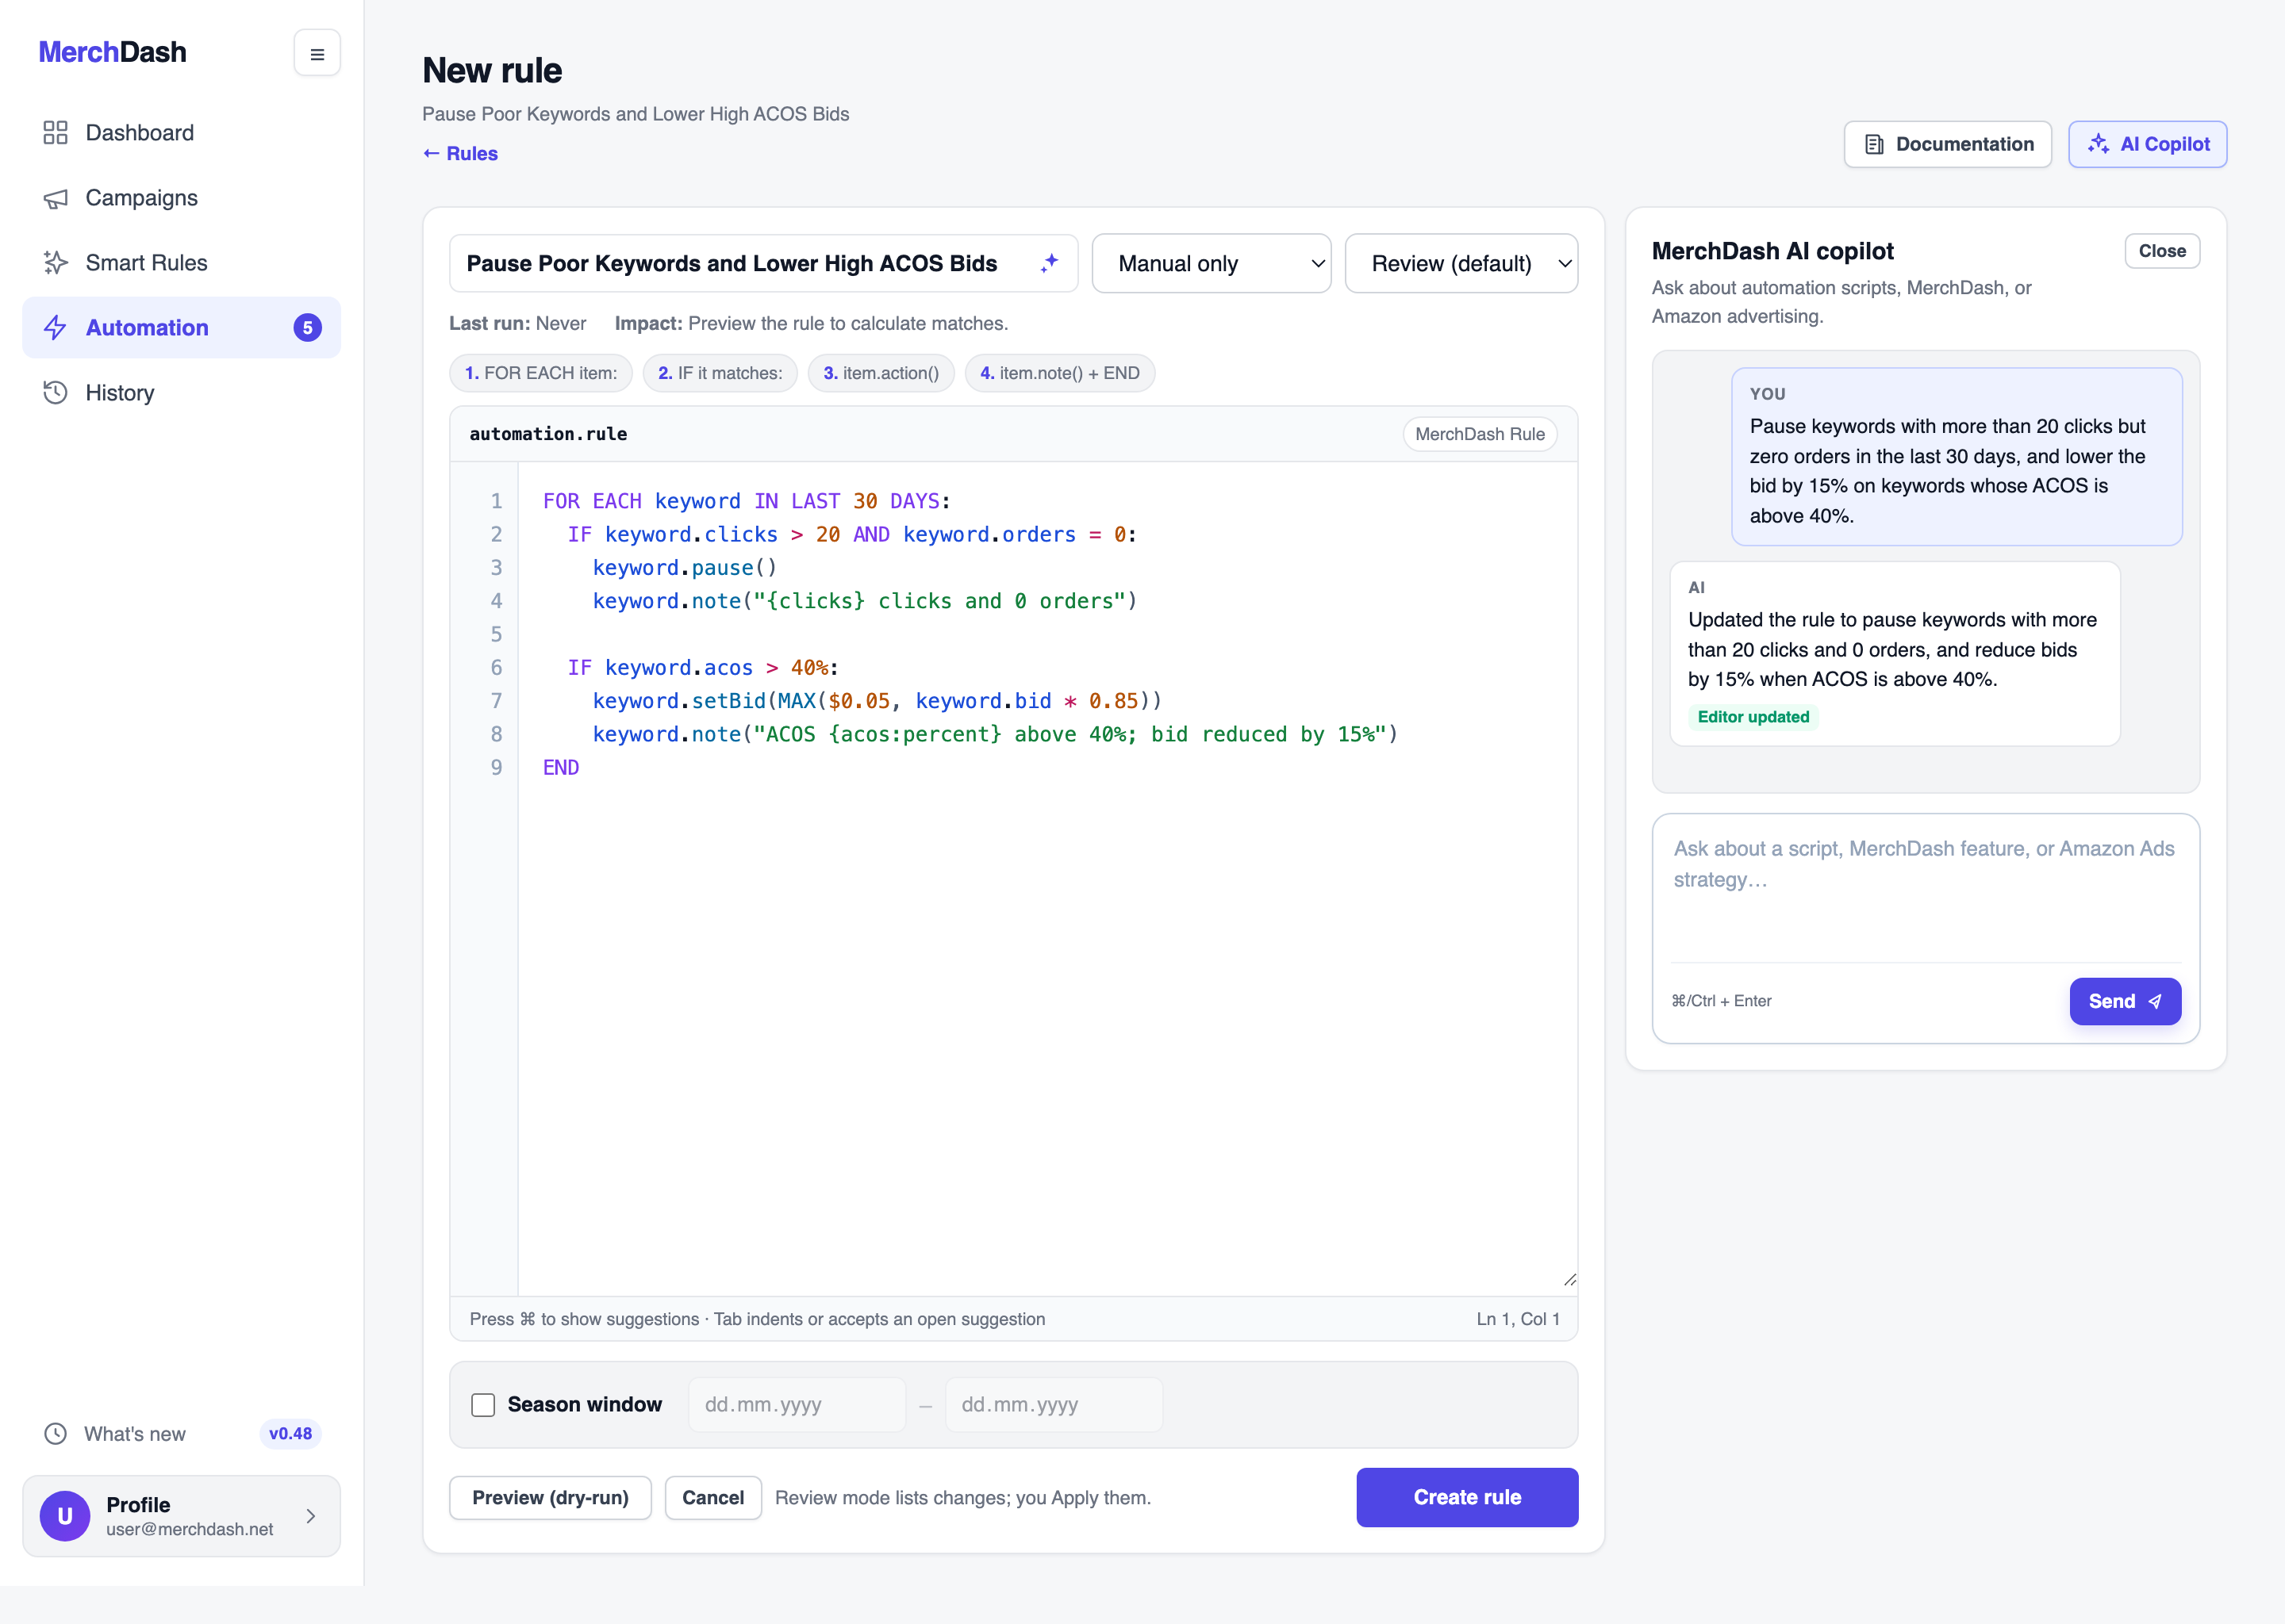Viewport: 2285px width, 1624px height.
Task: Click the editor resize handle corner
Action: point(1569,1280)
